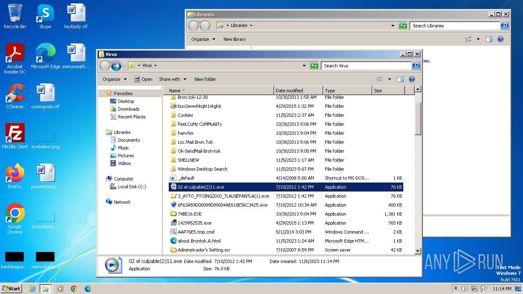
Task: Select the 1429952535.exe file
Action: tap(286, 223)
